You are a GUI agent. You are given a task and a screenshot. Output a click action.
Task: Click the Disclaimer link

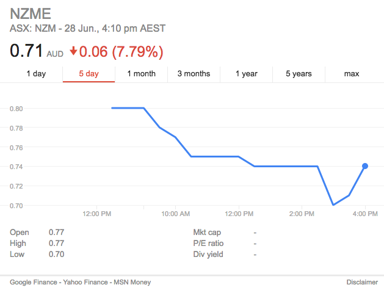[x=362, y=282]
